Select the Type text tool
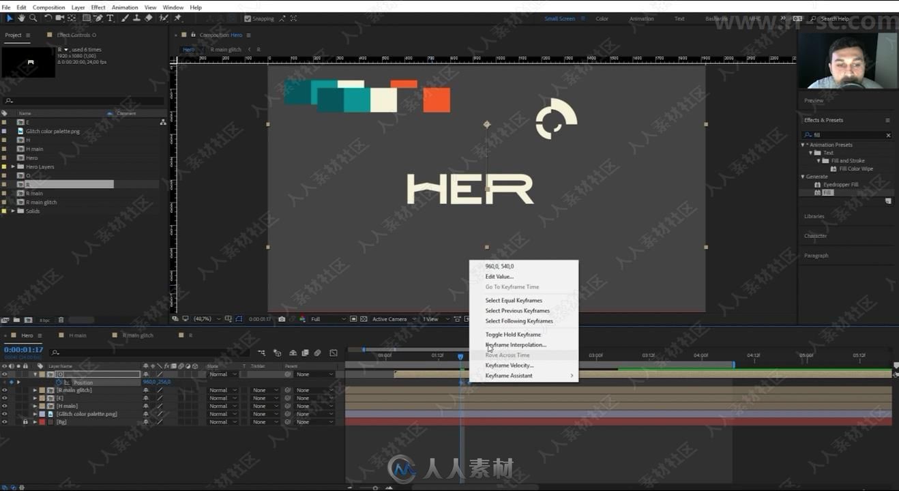This screenshot has width=899, height=491. coord(110,18)
